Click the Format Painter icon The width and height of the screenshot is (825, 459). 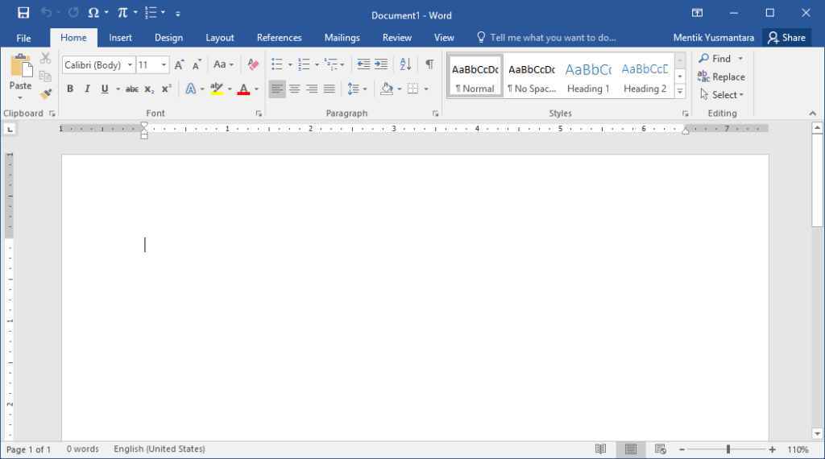point(45,94)
